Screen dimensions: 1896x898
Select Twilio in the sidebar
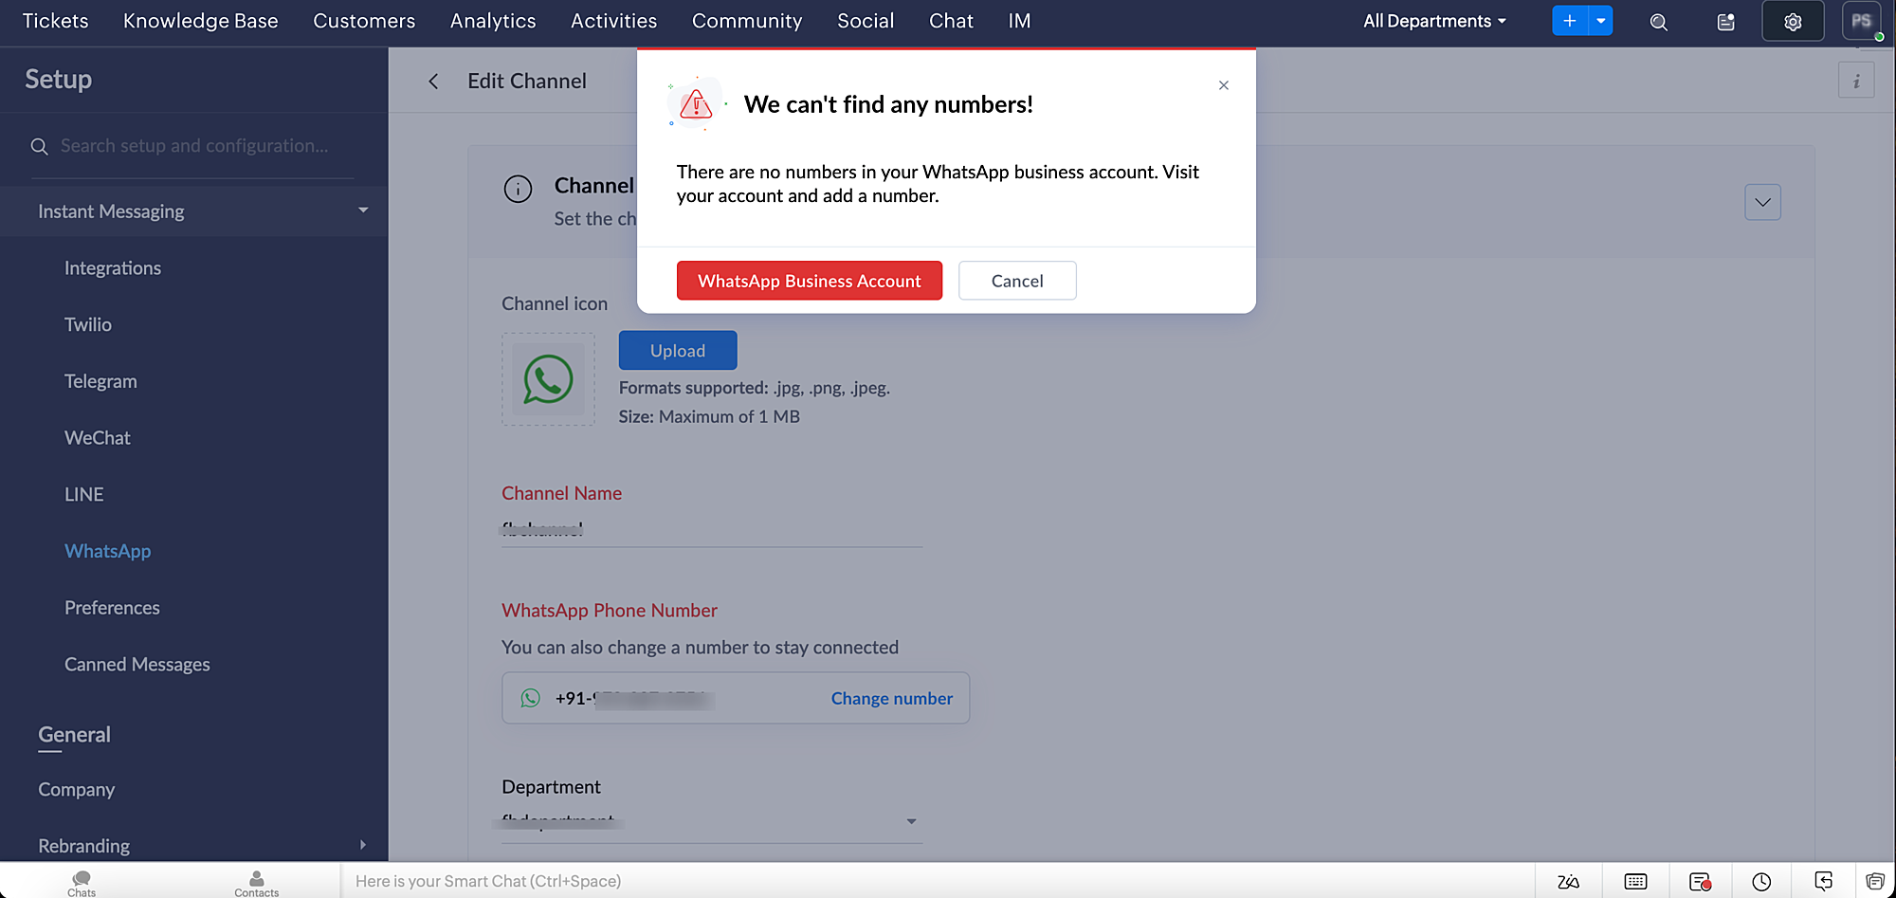pos(88,324)
